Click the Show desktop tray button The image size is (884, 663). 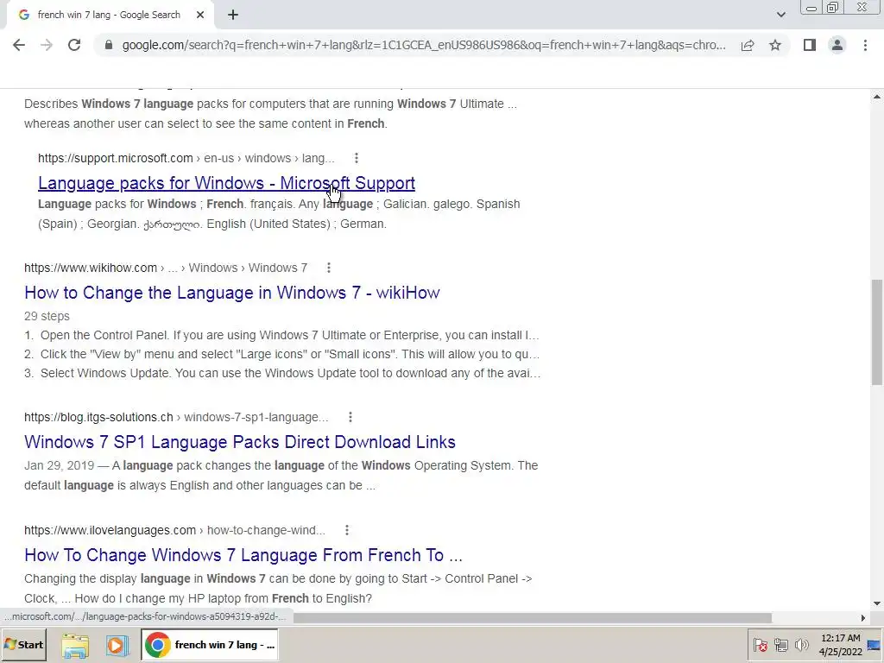pyautogui.click(x=875, y=646)
